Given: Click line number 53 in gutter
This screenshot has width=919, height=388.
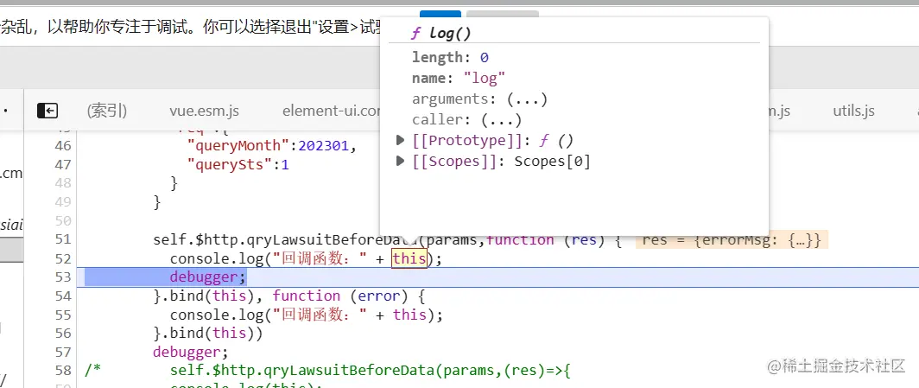Looking at the screenshot, I should (61, 277).
